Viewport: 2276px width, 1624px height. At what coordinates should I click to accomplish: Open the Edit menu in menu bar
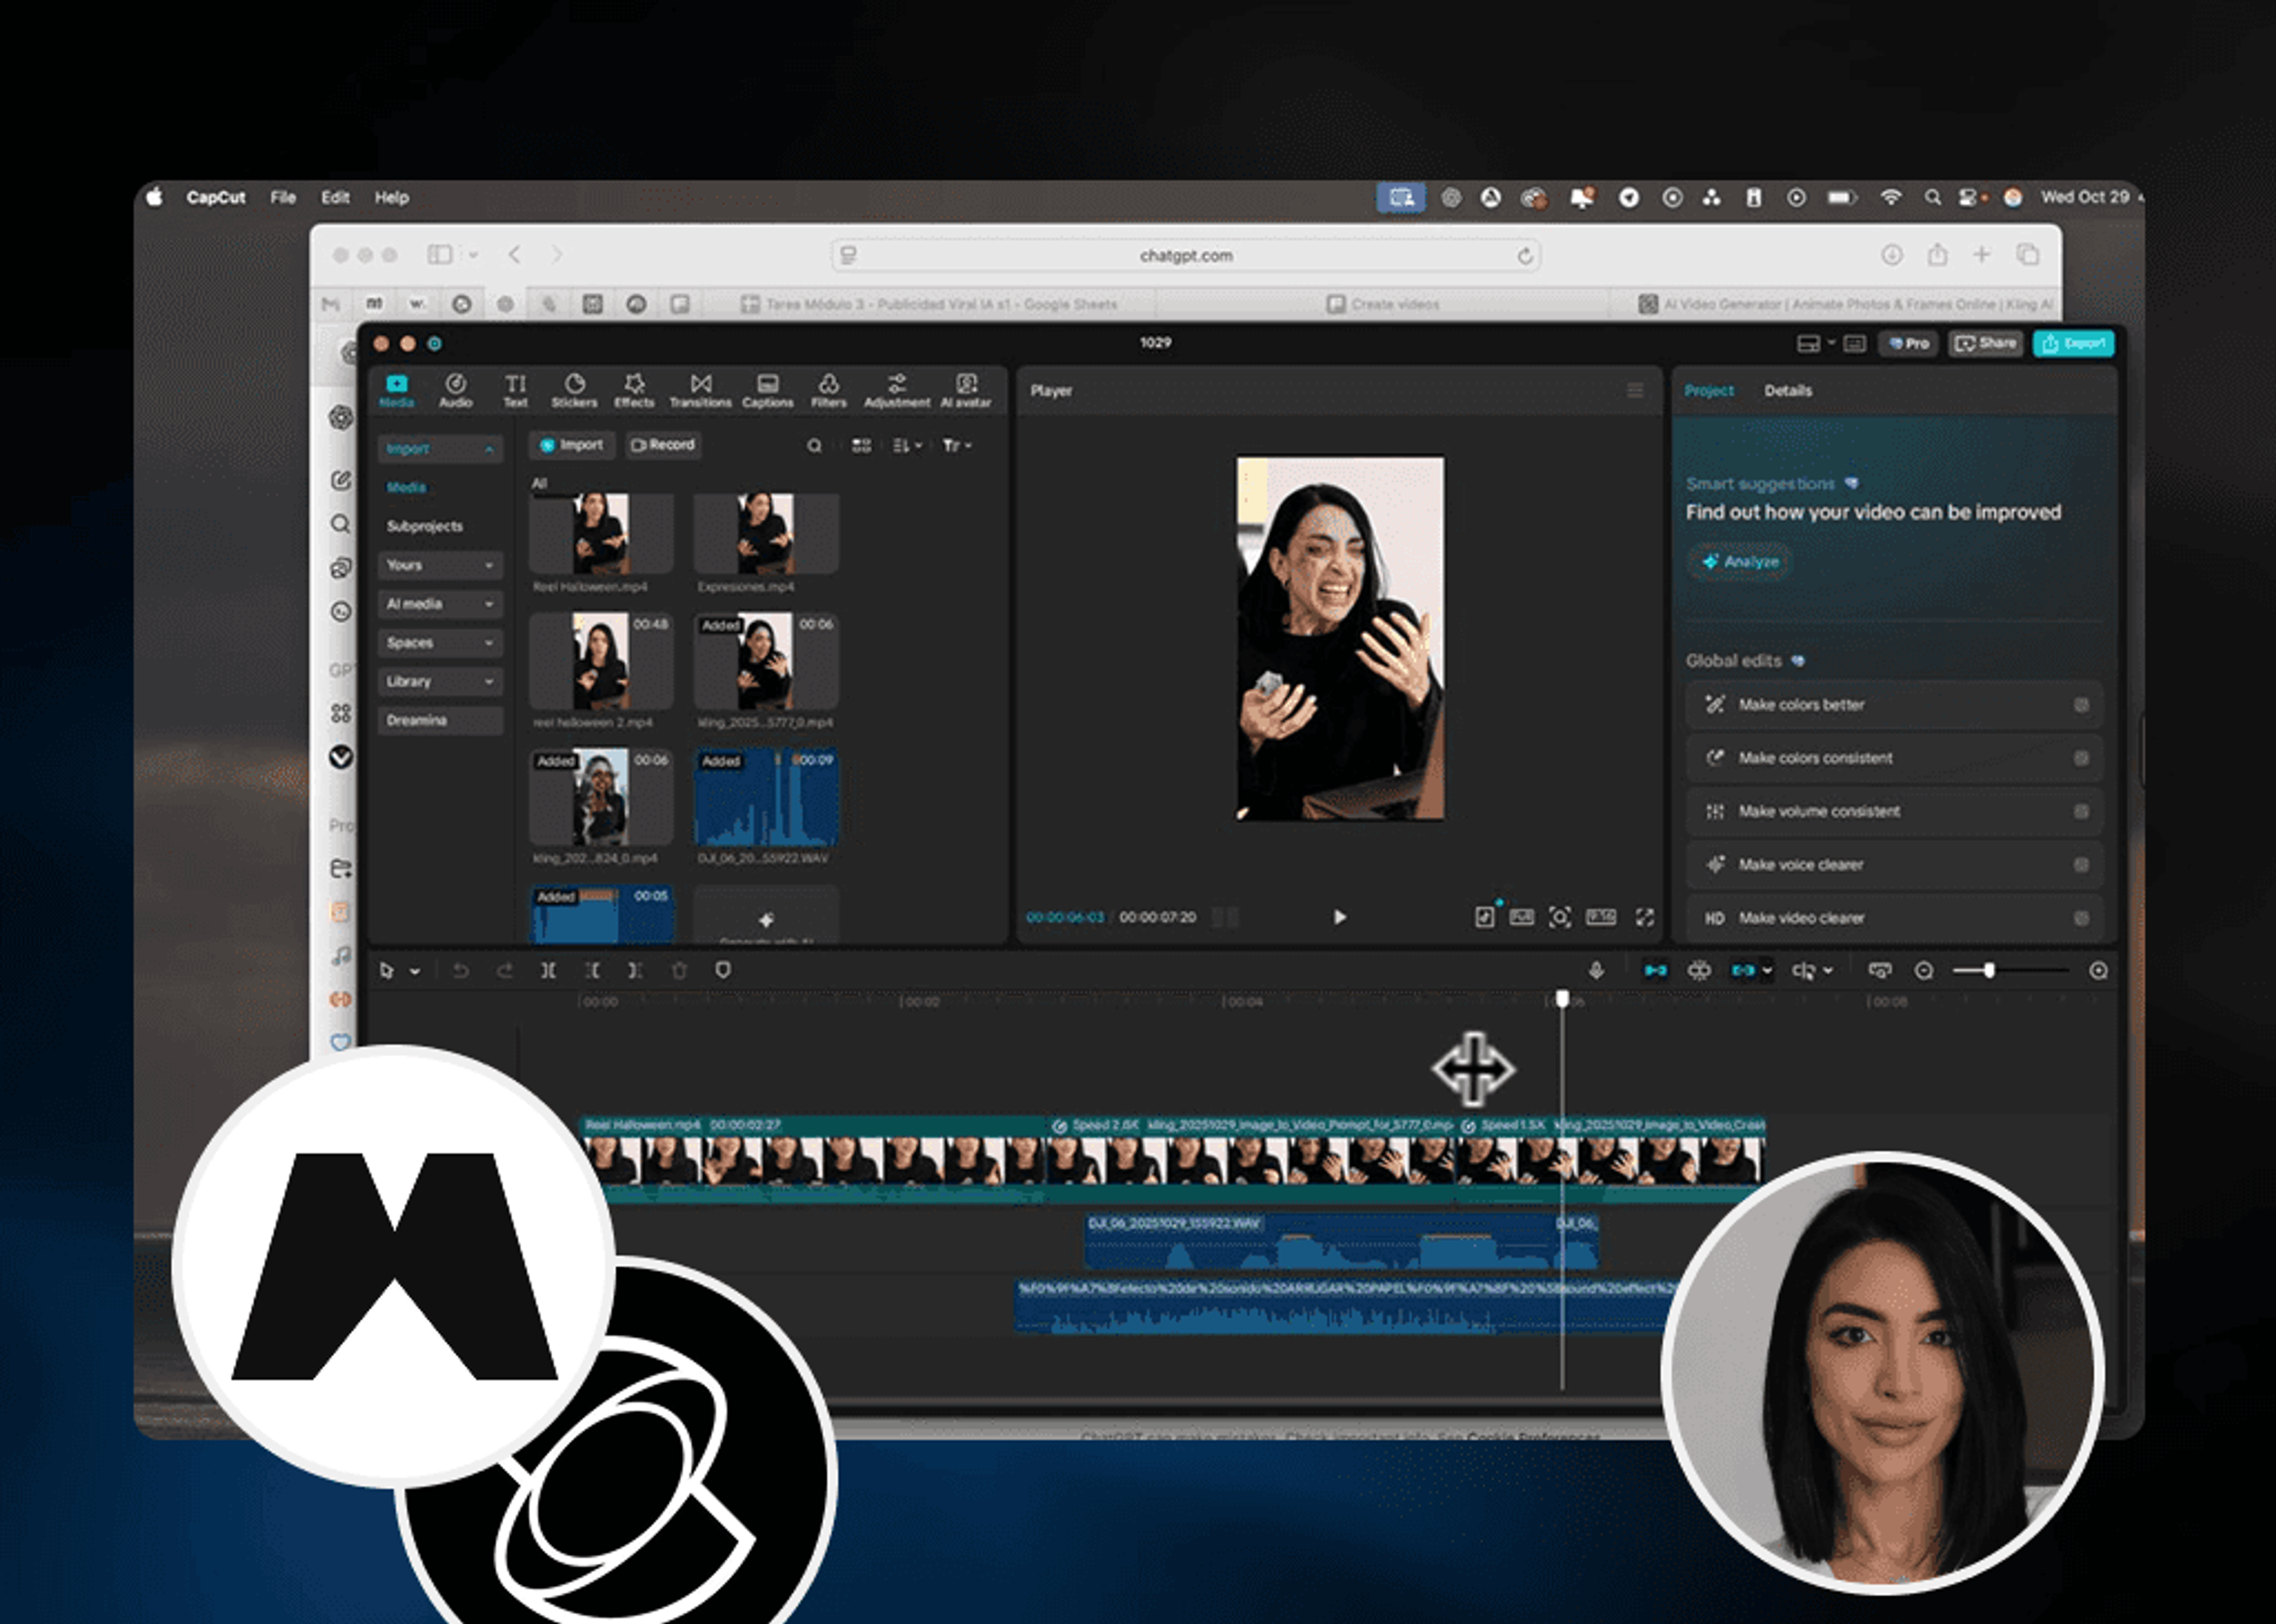(x=335, y=197)
